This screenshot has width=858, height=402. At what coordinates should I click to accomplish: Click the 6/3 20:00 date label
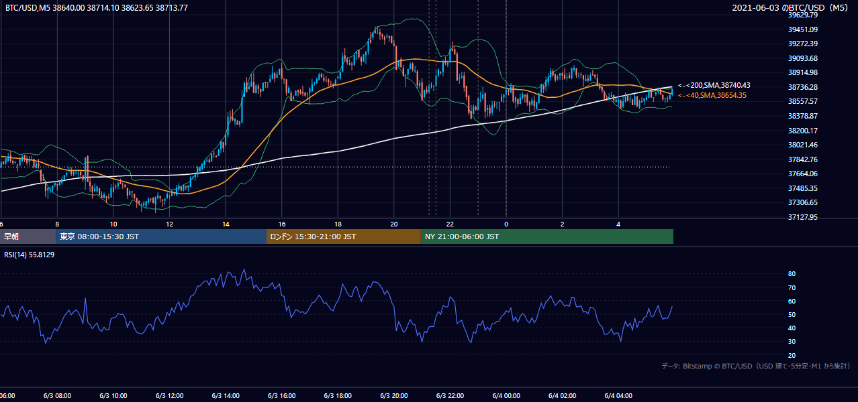pos(393,396)
